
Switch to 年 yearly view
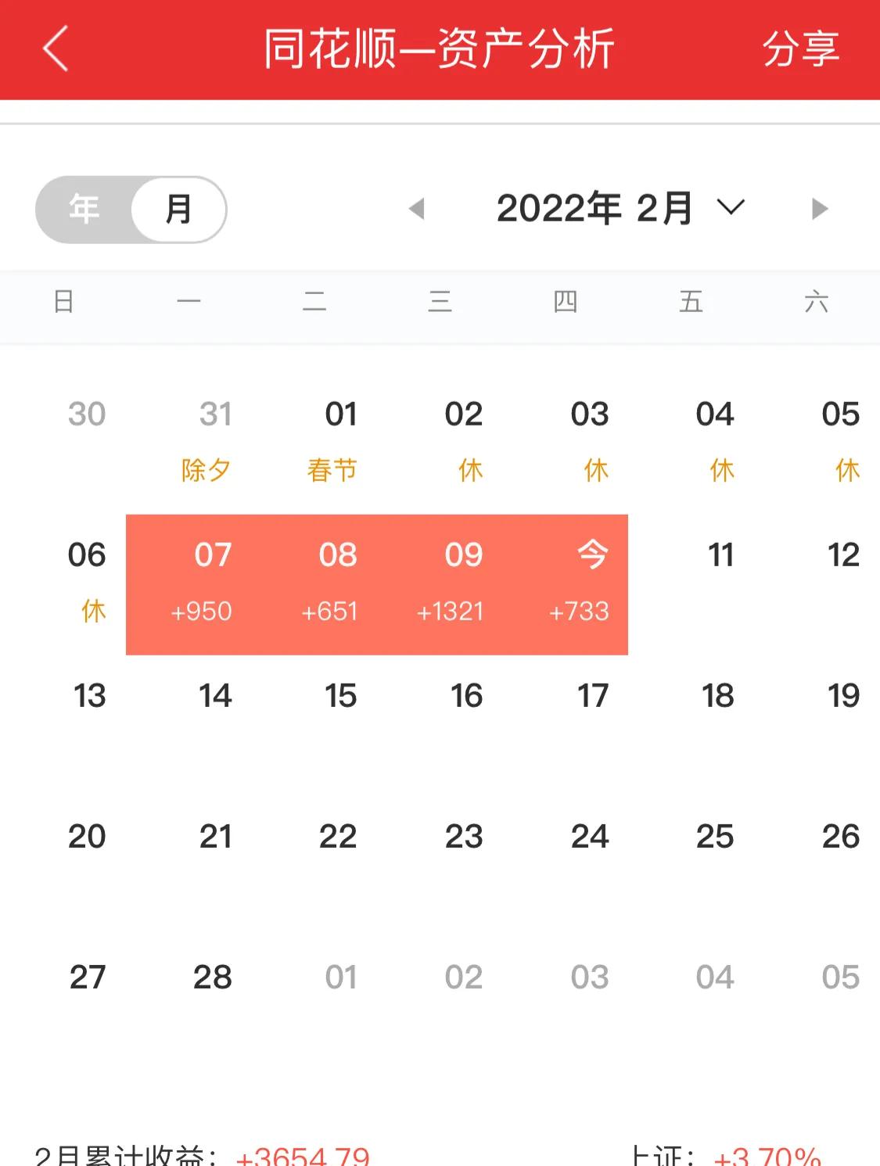point(84,209)
